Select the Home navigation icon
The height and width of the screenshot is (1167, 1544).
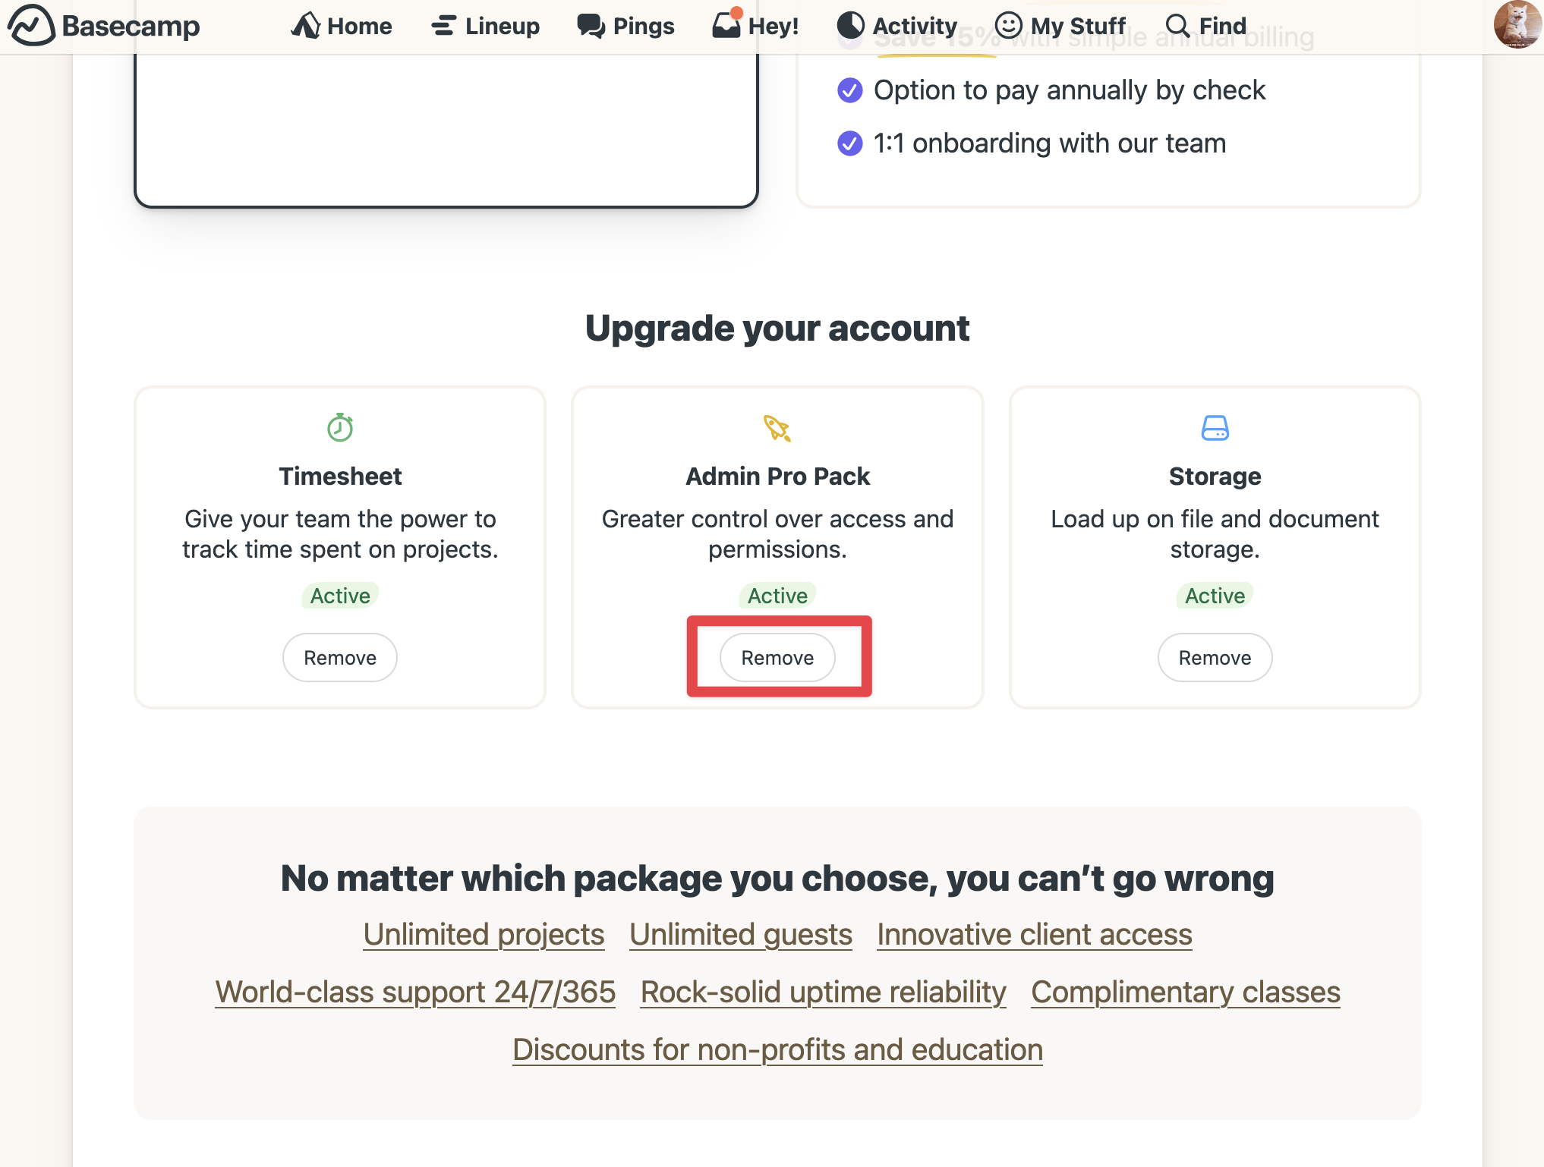[x=307, y=25]
